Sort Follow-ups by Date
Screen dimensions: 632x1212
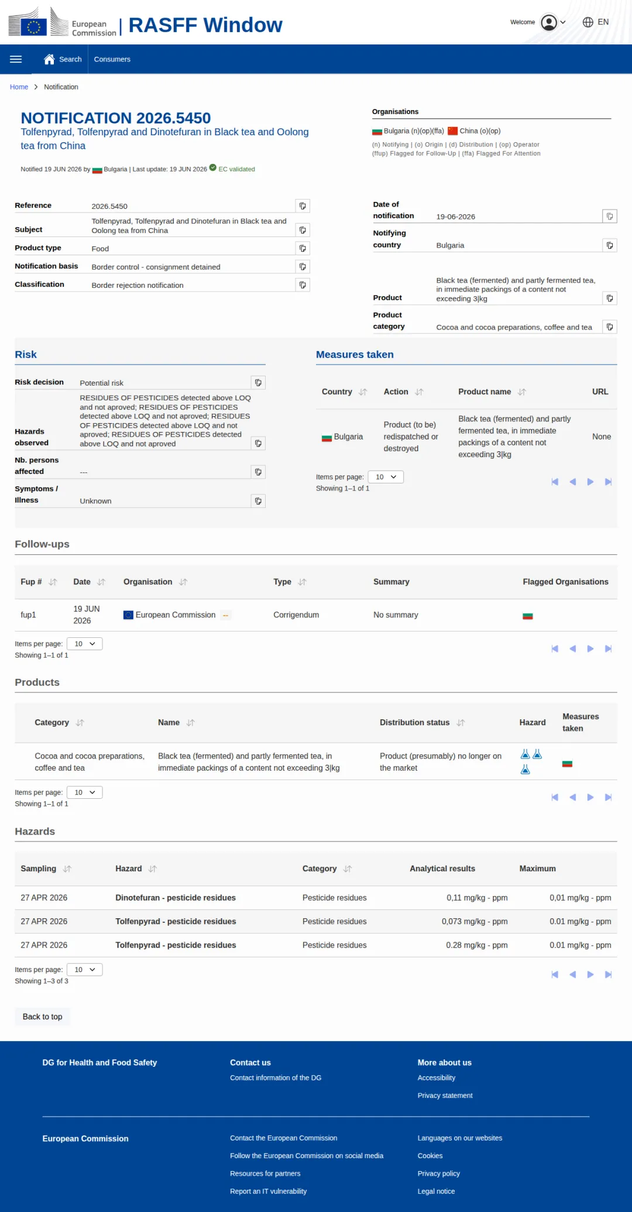click(101, 582)
